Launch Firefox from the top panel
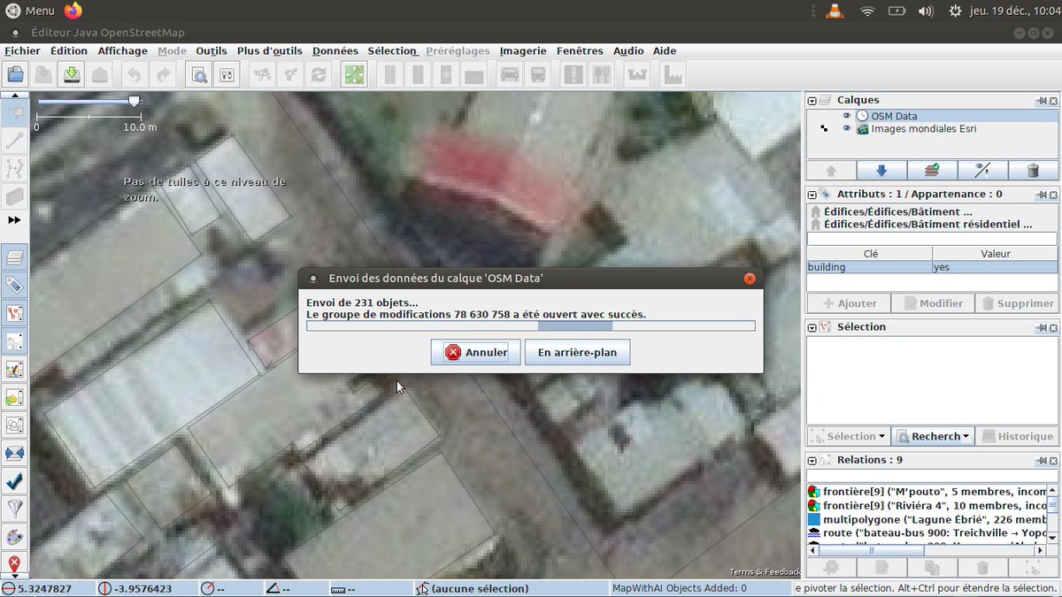Image resolution: width=1062 pixels, height=597 pixels. point(73,11)
